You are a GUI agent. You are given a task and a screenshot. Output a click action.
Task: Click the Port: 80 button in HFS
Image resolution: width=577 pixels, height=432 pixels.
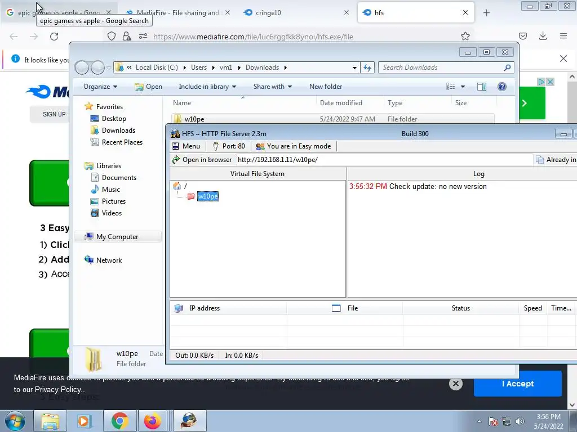click(229, 146)
